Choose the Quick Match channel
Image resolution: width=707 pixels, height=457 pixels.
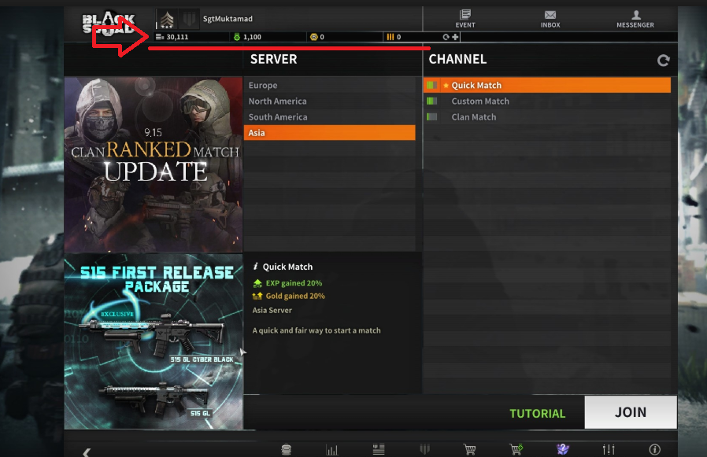[547, 85]
